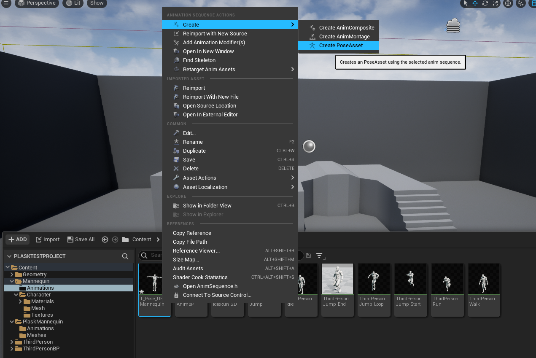Click the filter icon beside the search bar

[x=320, y=256]
